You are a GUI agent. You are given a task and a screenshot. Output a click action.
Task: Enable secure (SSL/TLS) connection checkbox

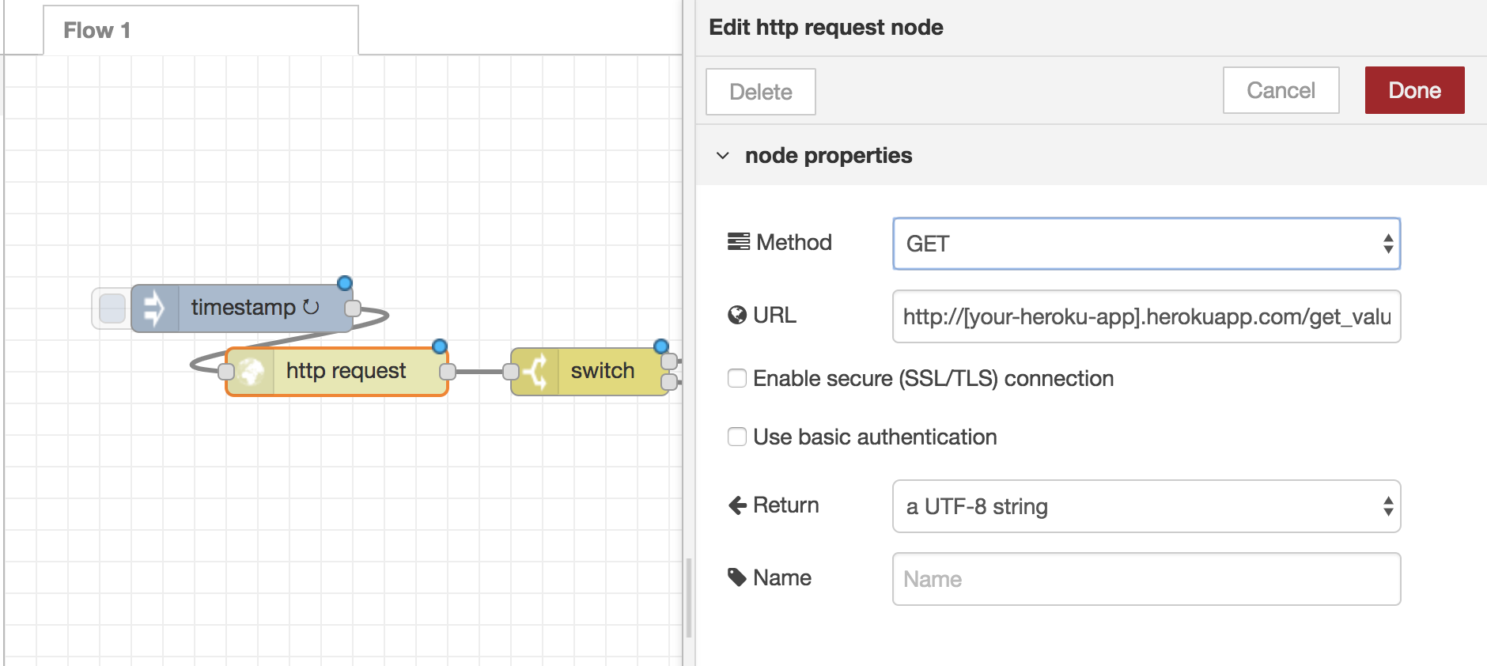tap(737, 379)
